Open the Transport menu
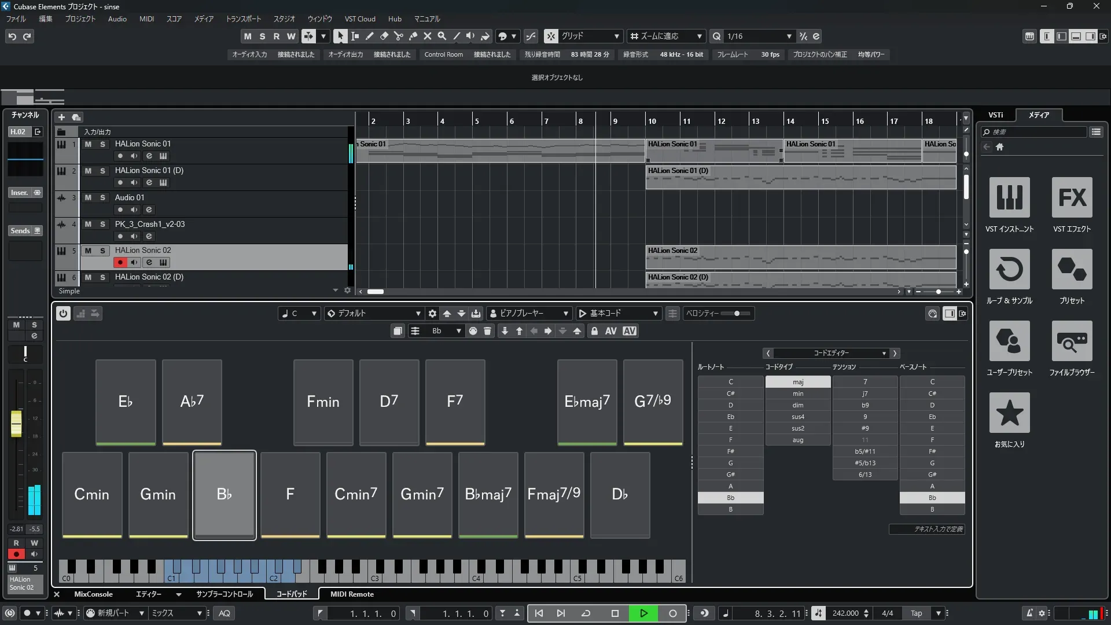1111x625 pixels. (243, 19)
